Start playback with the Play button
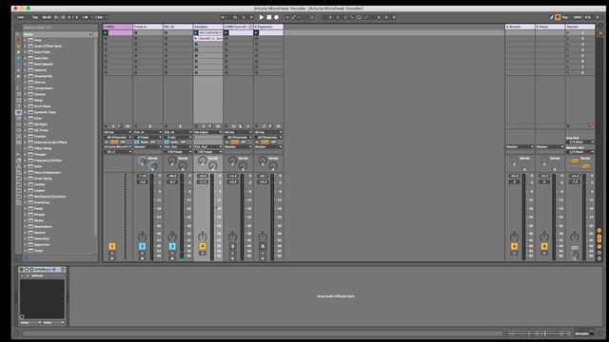 pyautogui.click(x=262, y=17)
